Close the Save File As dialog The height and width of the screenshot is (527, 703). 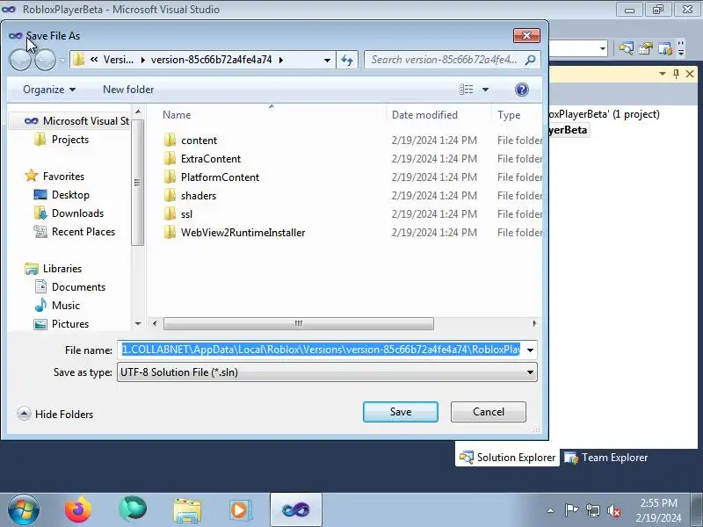526,36
